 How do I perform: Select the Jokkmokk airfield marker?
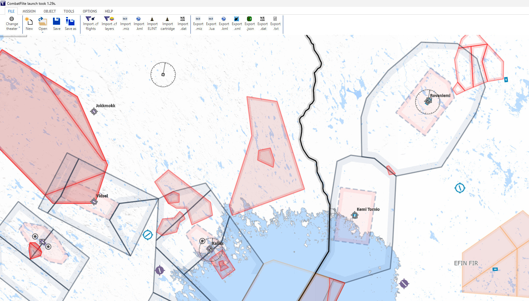tap(94, 111)
